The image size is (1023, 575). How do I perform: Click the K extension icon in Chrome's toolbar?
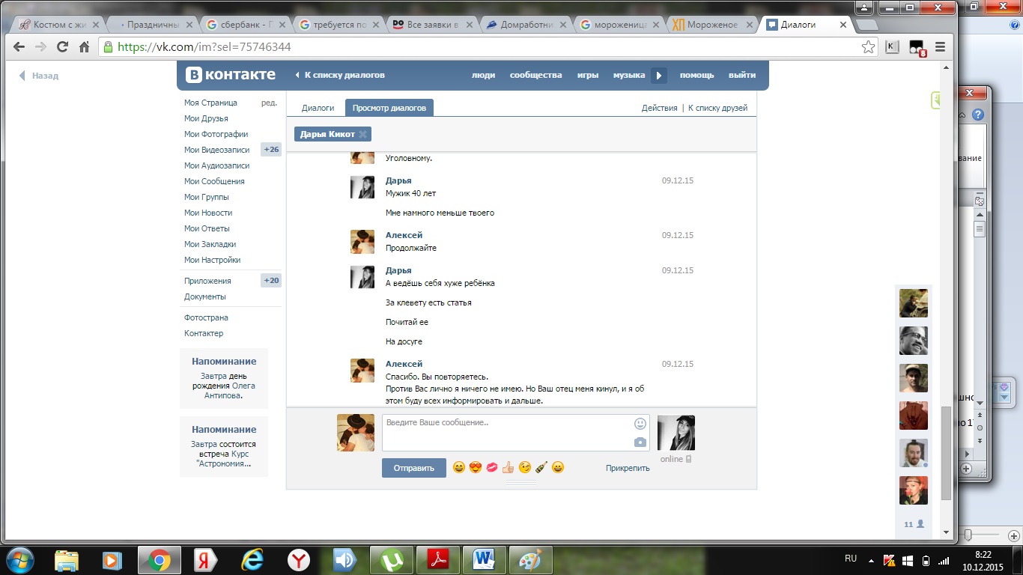892,47
